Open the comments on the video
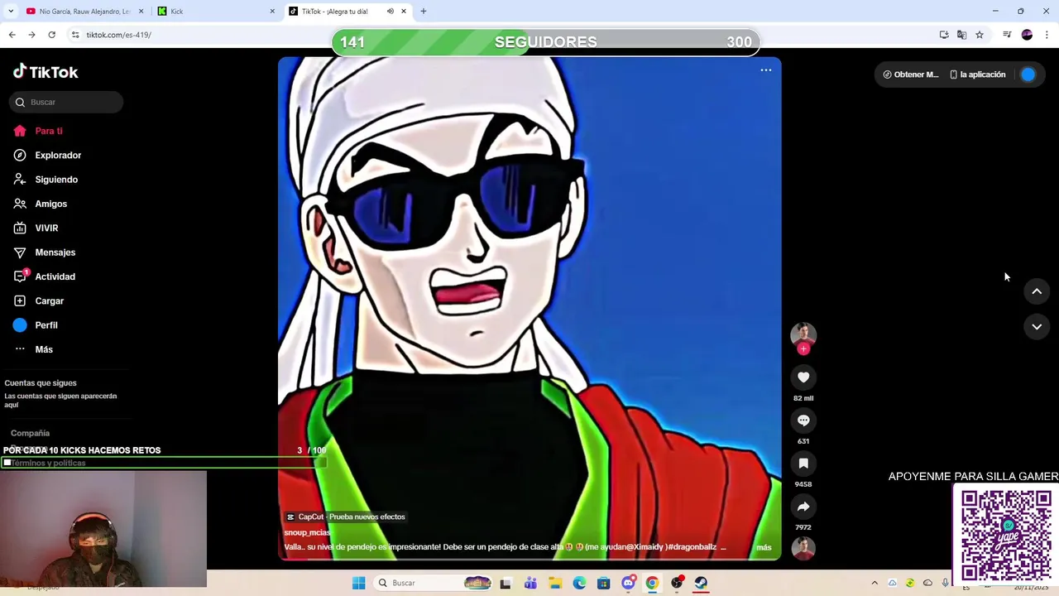1059x596 pixels. [x=803, y=421]
